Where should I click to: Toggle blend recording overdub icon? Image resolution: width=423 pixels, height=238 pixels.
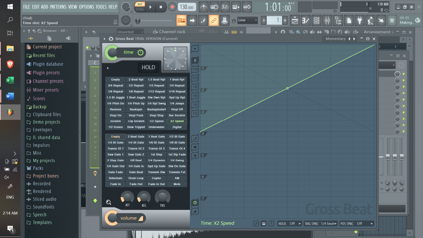point(236,7)
